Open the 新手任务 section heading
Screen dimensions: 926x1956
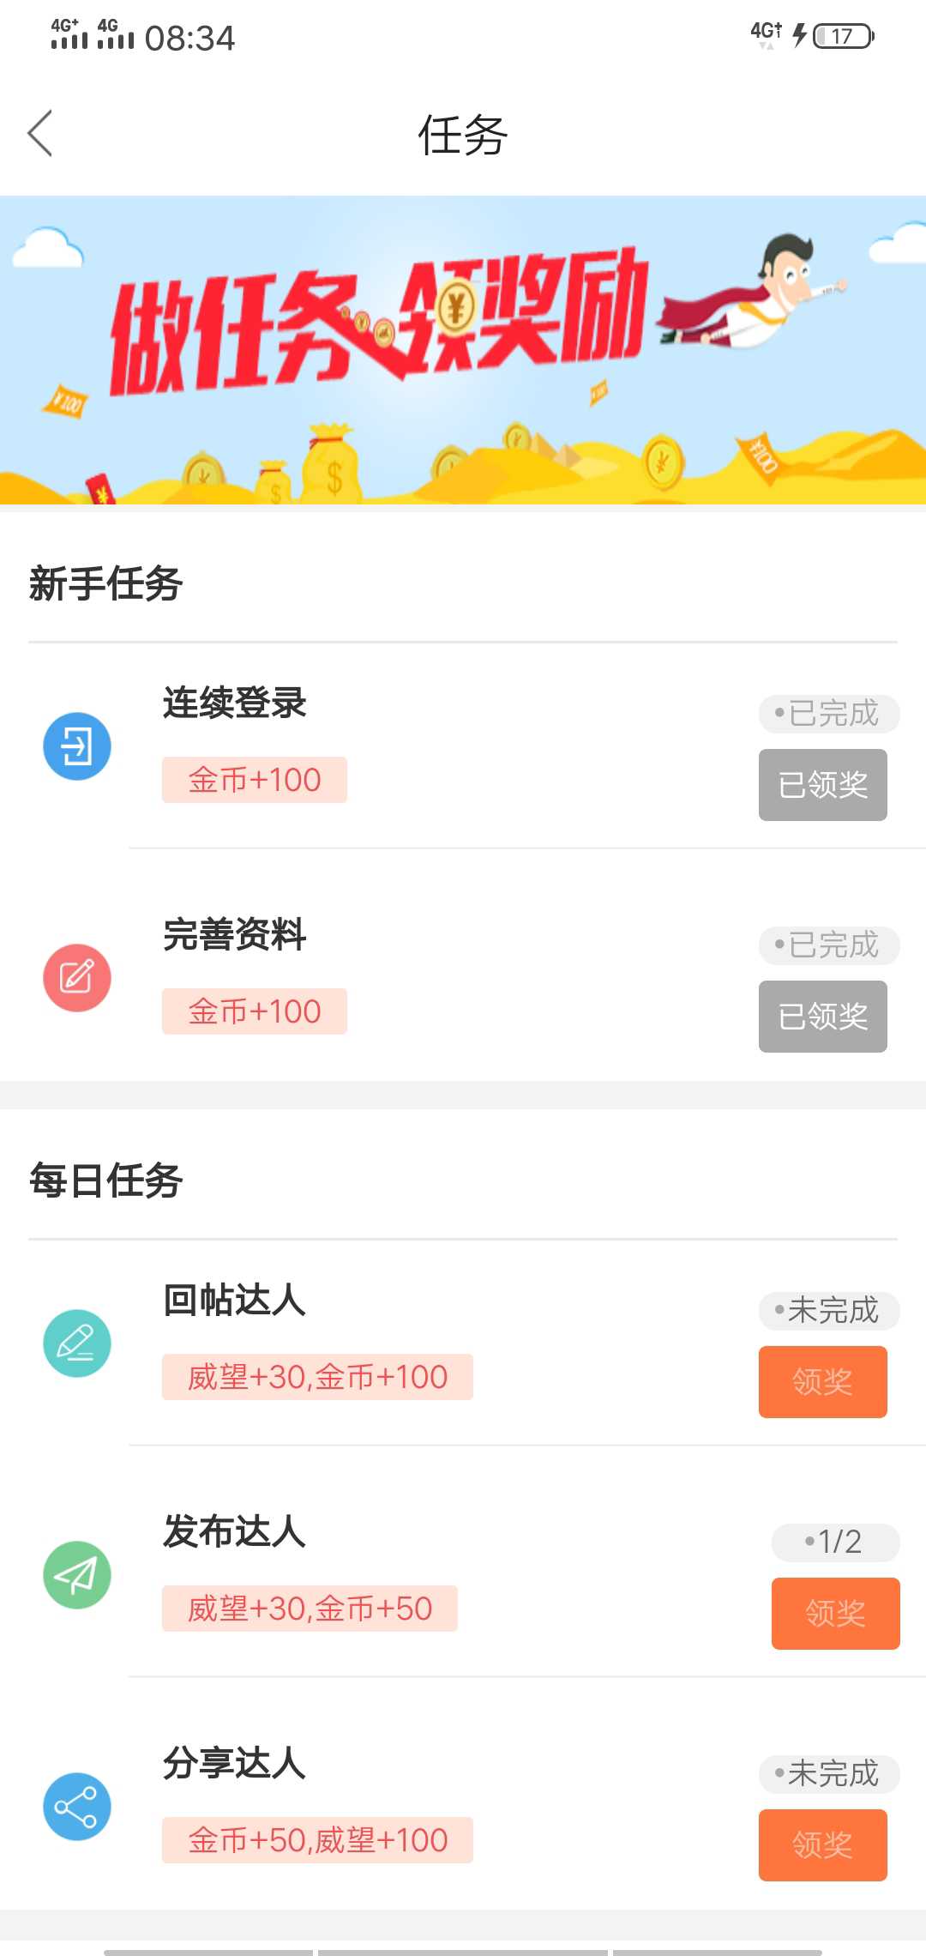105,584
